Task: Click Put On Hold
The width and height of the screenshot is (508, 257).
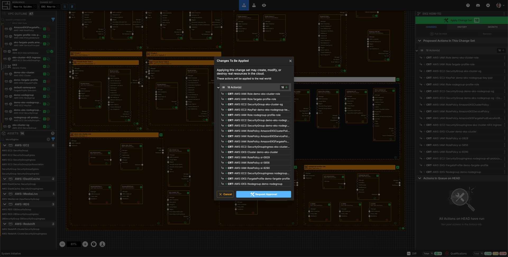Action: (x=438, y=34)
